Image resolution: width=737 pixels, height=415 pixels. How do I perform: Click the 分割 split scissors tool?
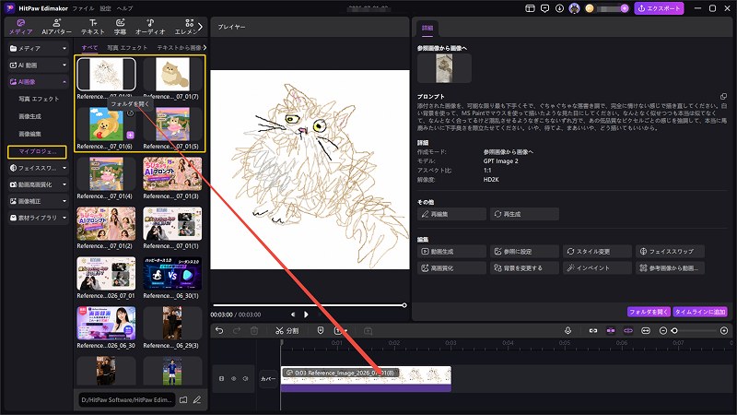(287, 331)
